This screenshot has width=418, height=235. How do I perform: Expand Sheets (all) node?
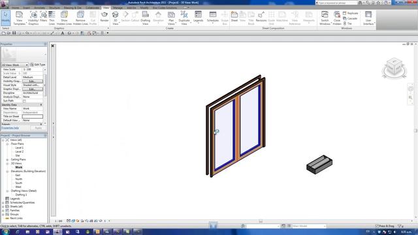(x=3, y=206)
